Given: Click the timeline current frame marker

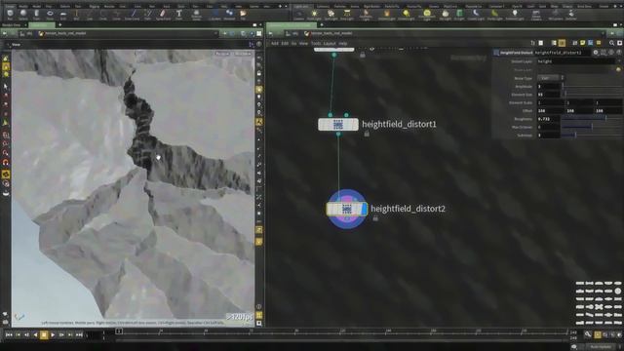Looking at the screenshot, I should [119, 331].
